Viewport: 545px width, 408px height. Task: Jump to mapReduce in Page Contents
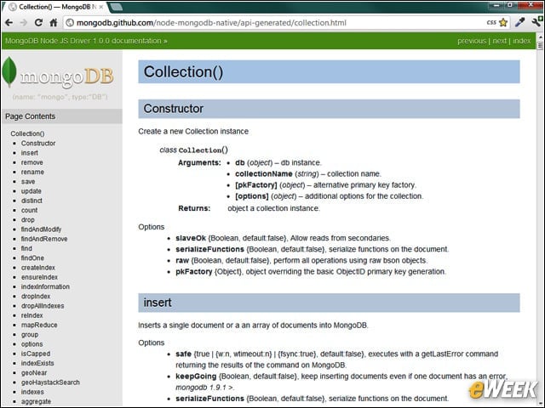click(x=39, y=325)
